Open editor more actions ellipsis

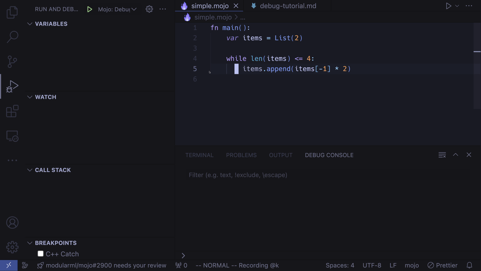pos(469,6)
